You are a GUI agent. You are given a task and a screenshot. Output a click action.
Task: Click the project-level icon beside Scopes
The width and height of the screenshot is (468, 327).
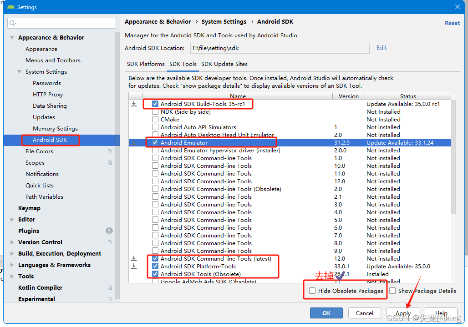[110, 162]
